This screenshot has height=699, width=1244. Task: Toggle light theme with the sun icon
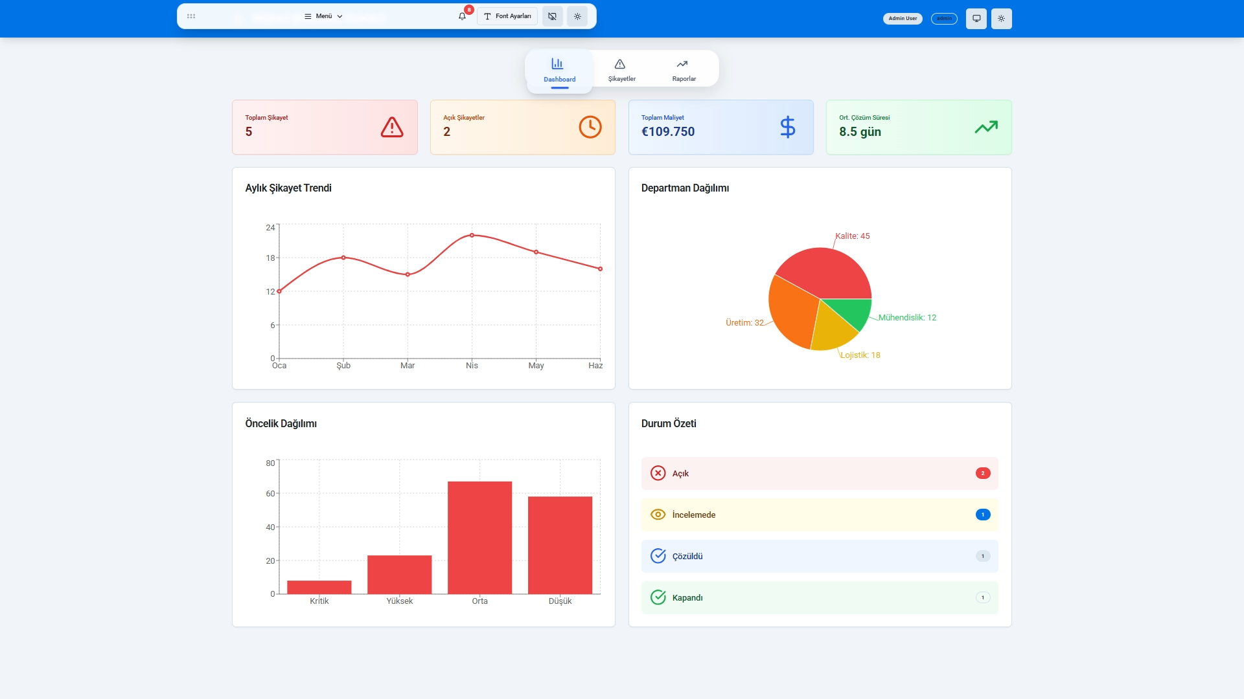coord(1001,19)
